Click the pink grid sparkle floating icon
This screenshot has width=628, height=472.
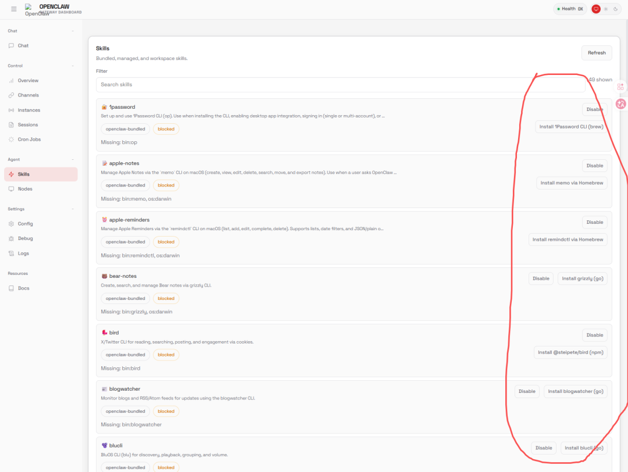click(620, 87)
